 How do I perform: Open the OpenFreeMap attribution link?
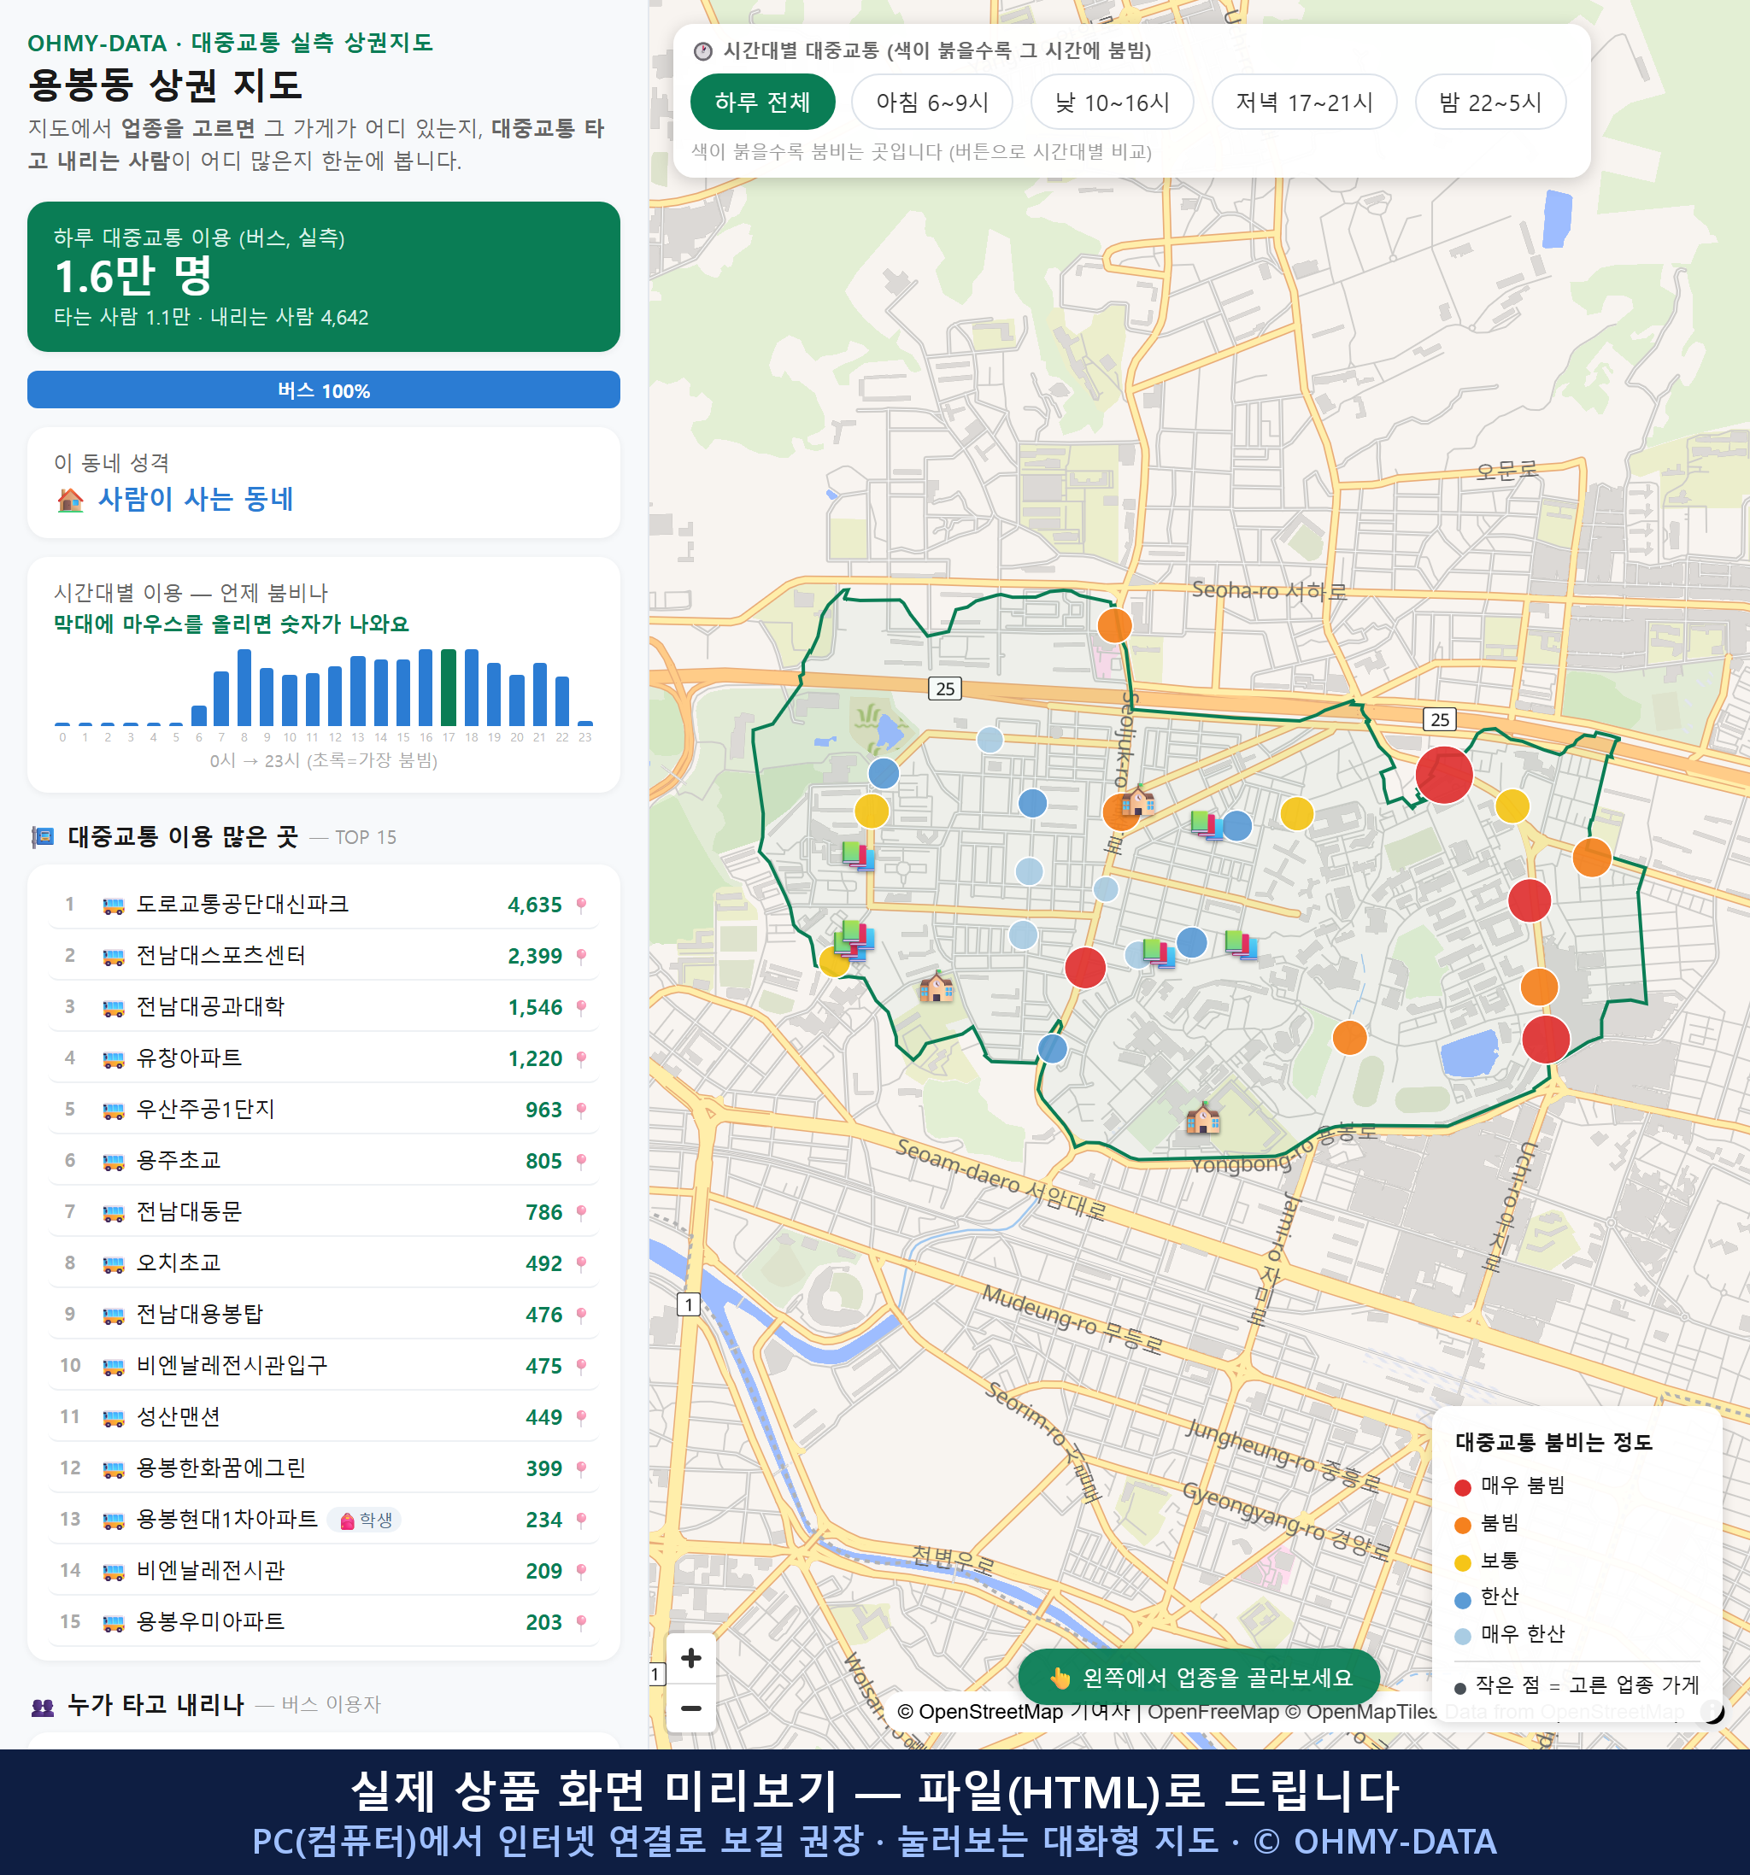point(1213,1712)
